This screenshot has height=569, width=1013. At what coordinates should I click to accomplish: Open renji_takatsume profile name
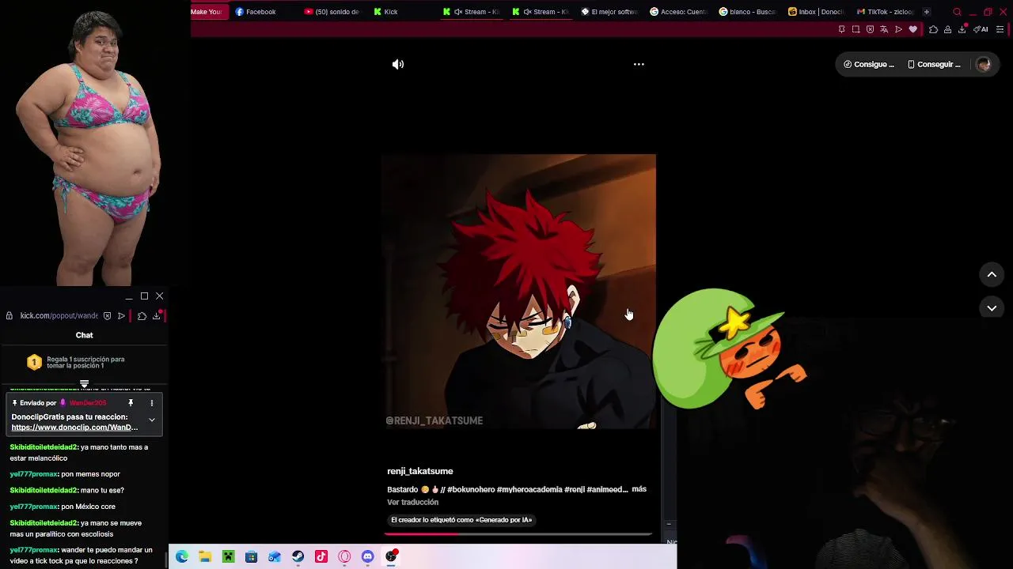click(x=419, y=471)
